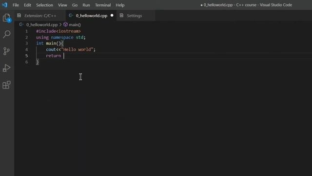Open the Source Control view icon
This screenshot has height=176, width=312.
[6, 51]
